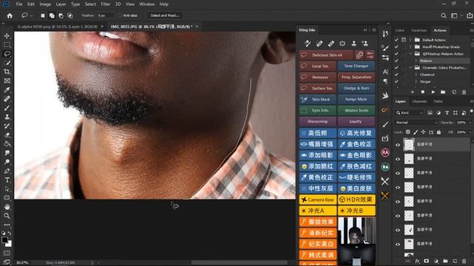Open the Normal blend mode dropdown

(x=416, y=123)
